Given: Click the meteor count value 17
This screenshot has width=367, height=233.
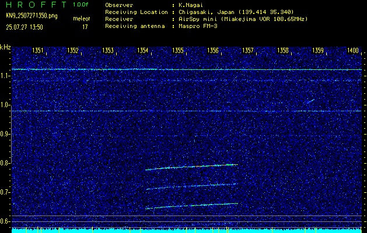Looking at the screenshot, I should (85, 27).
